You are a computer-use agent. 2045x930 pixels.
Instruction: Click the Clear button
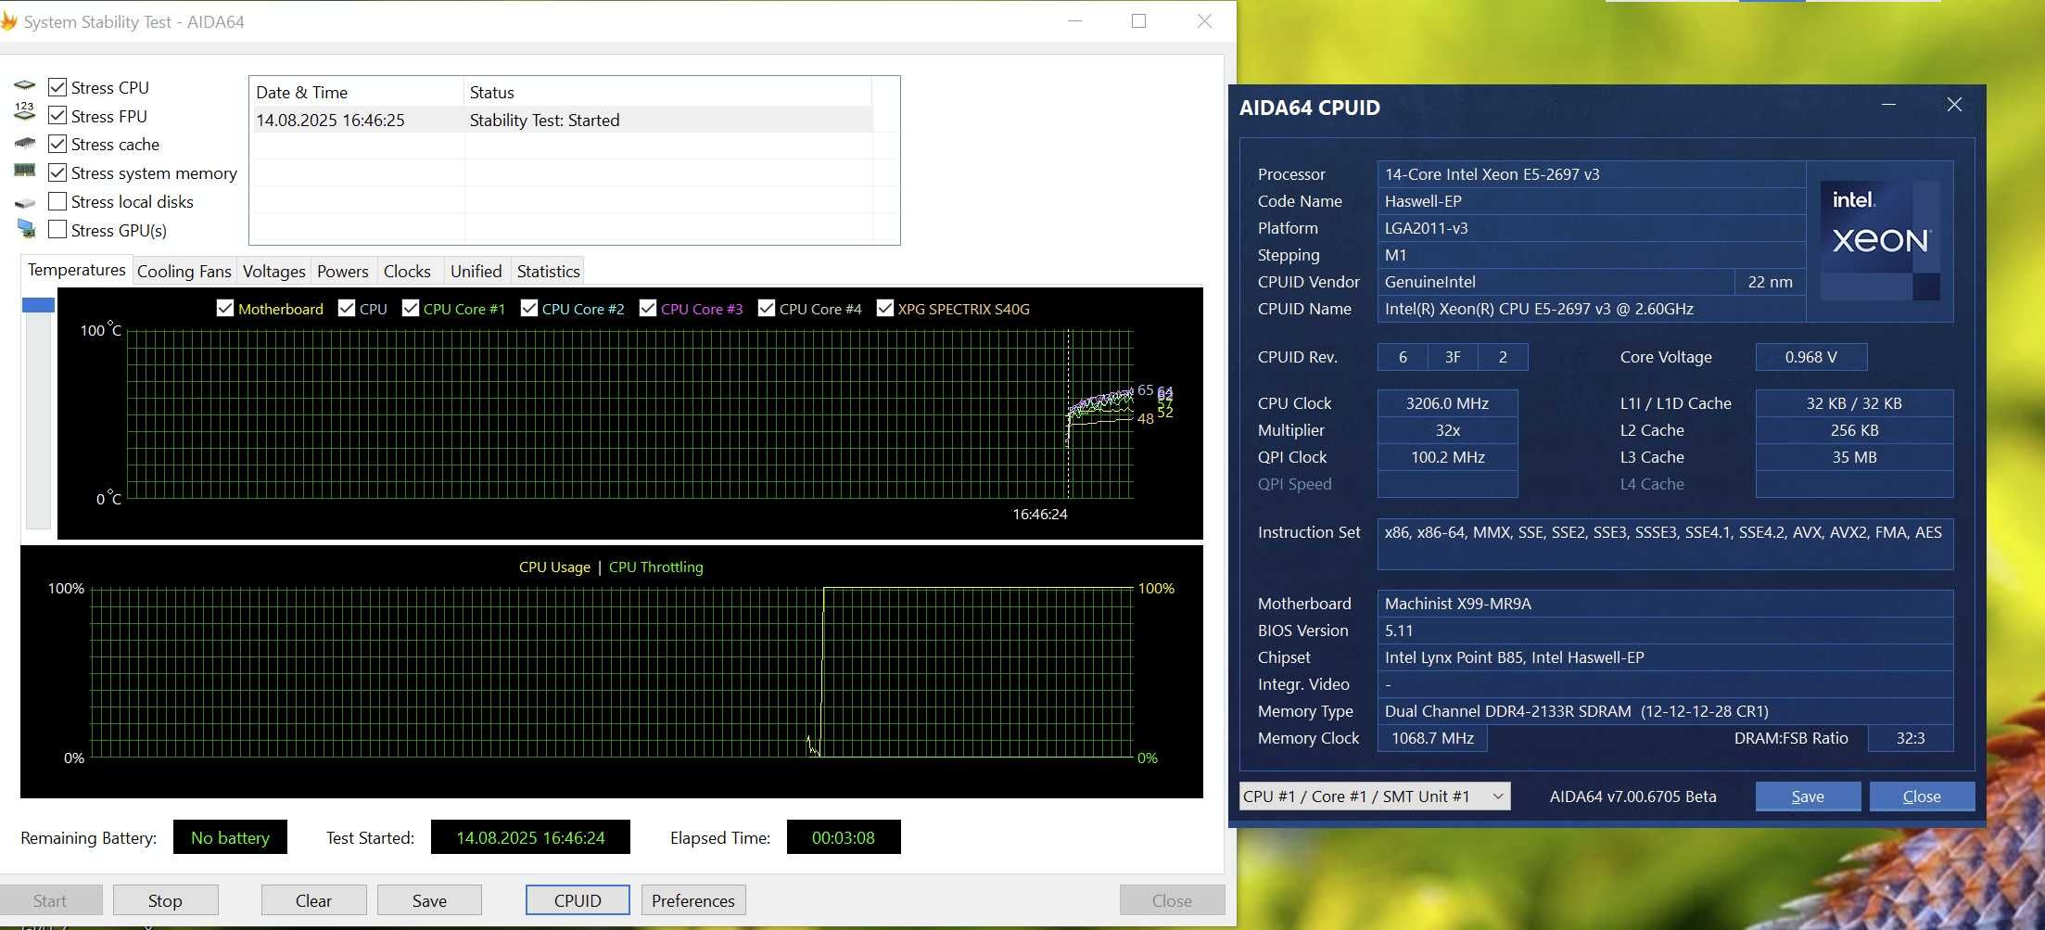click(313, 900)
